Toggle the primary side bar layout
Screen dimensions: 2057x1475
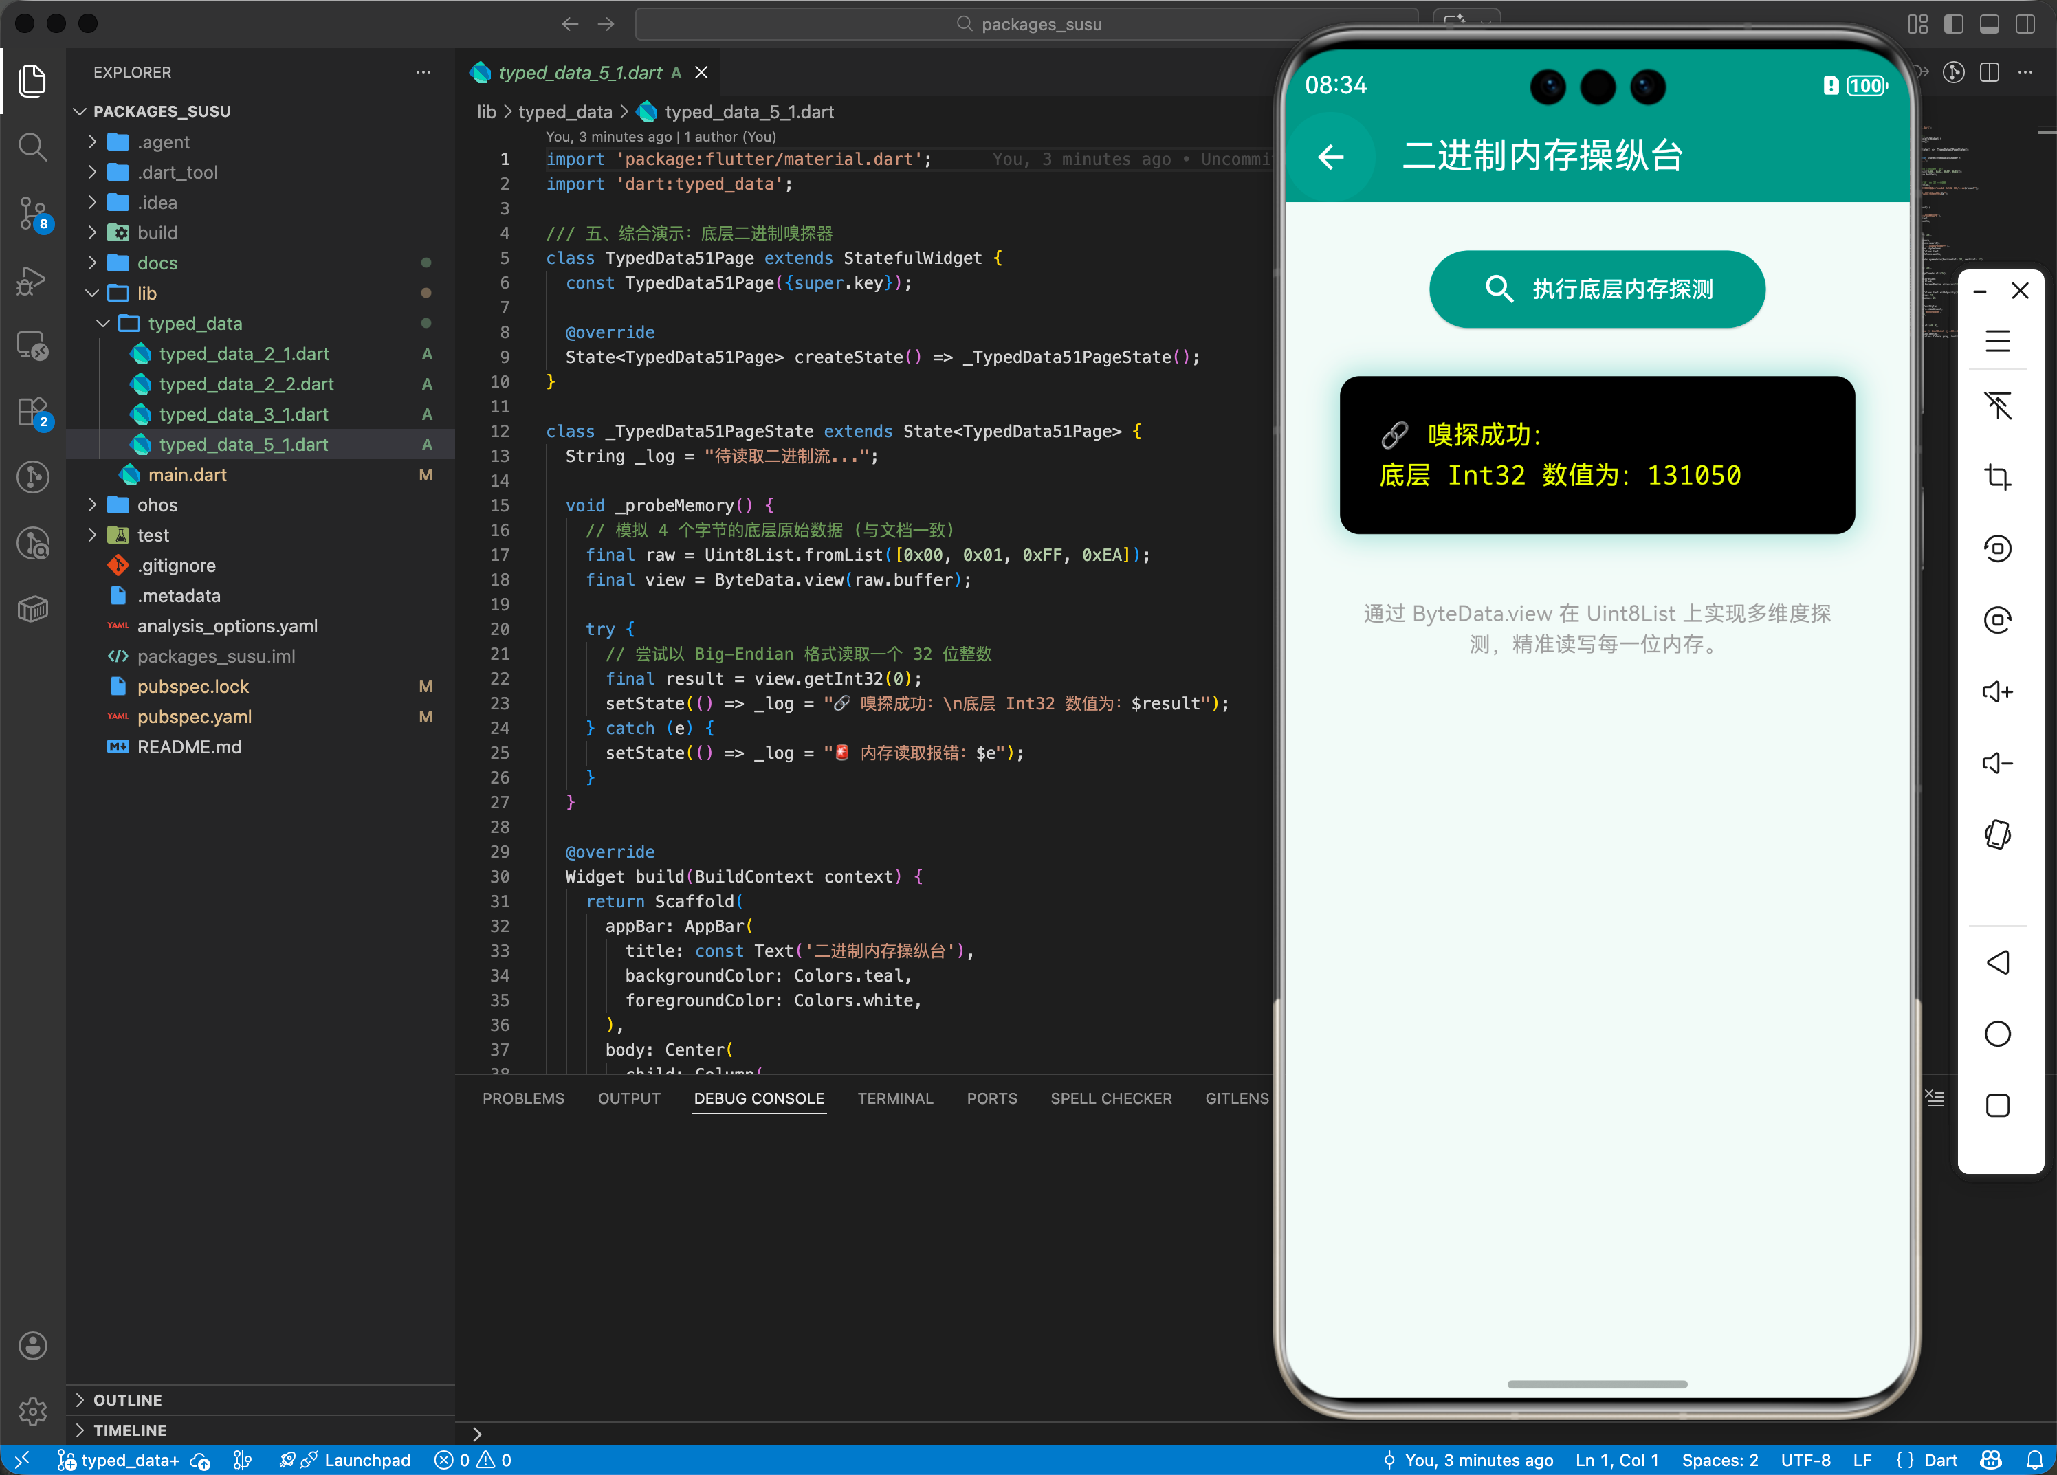[x=1954, y=25]
